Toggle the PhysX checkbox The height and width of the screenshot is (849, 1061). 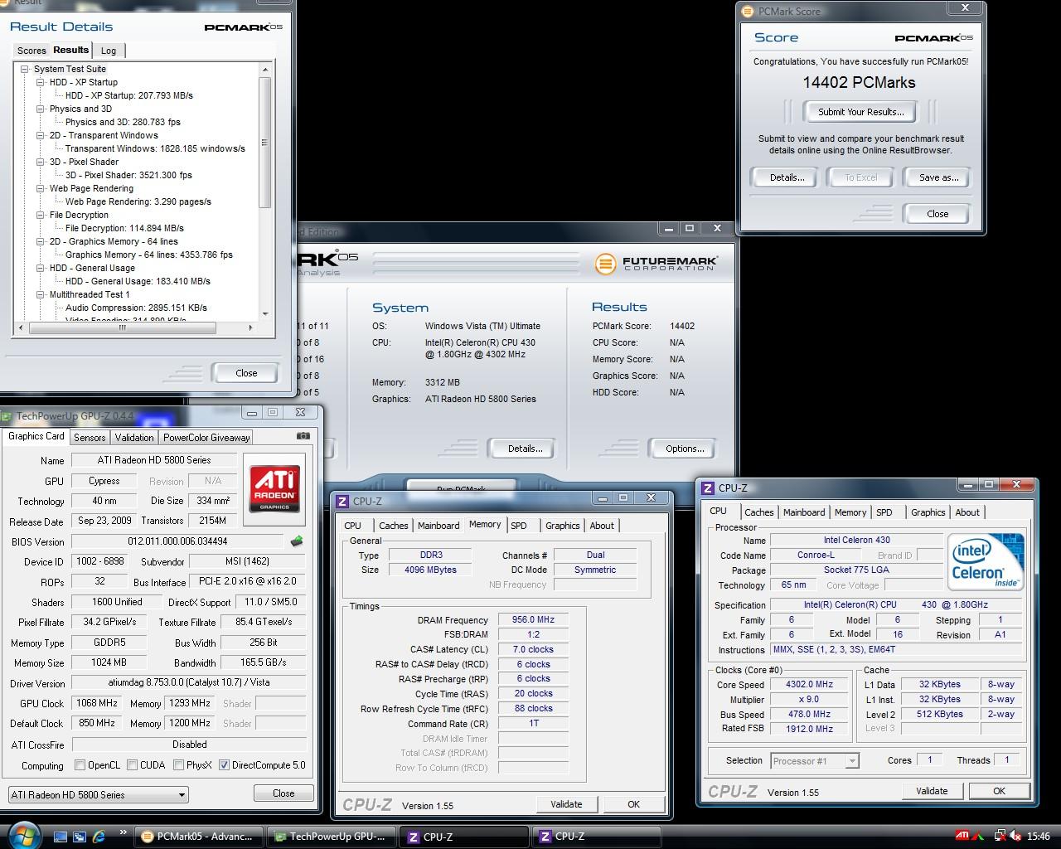(x=178, y=764)
